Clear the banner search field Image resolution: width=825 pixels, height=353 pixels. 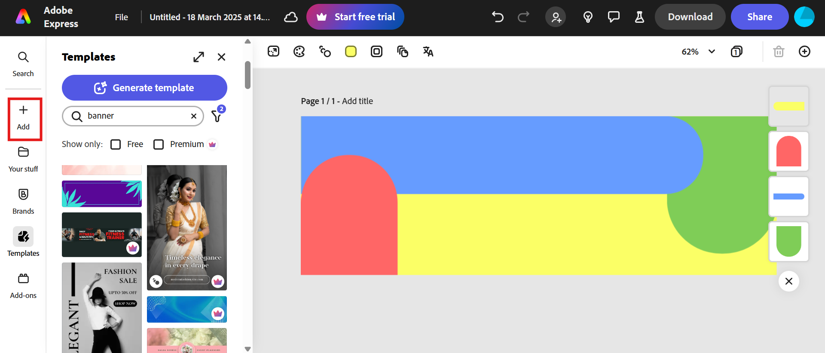click(194, 116)
